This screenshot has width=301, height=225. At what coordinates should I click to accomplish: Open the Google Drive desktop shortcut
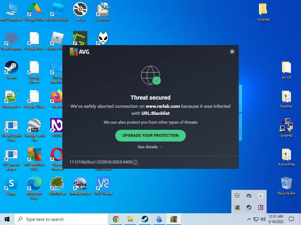(34, 12)
